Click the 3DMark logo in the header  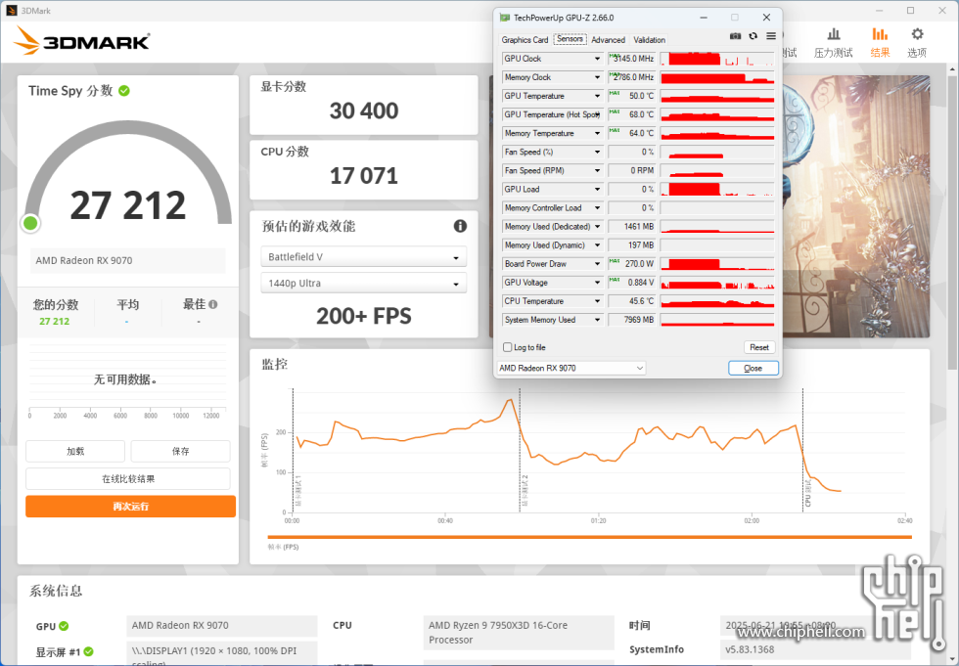(82, 41)
